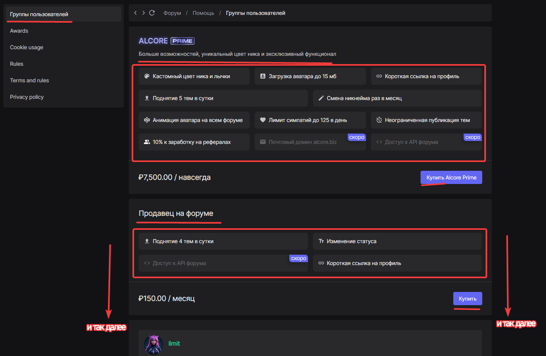
Task: Click the referral earnings people icon
Action: click(x=147, y=142)
